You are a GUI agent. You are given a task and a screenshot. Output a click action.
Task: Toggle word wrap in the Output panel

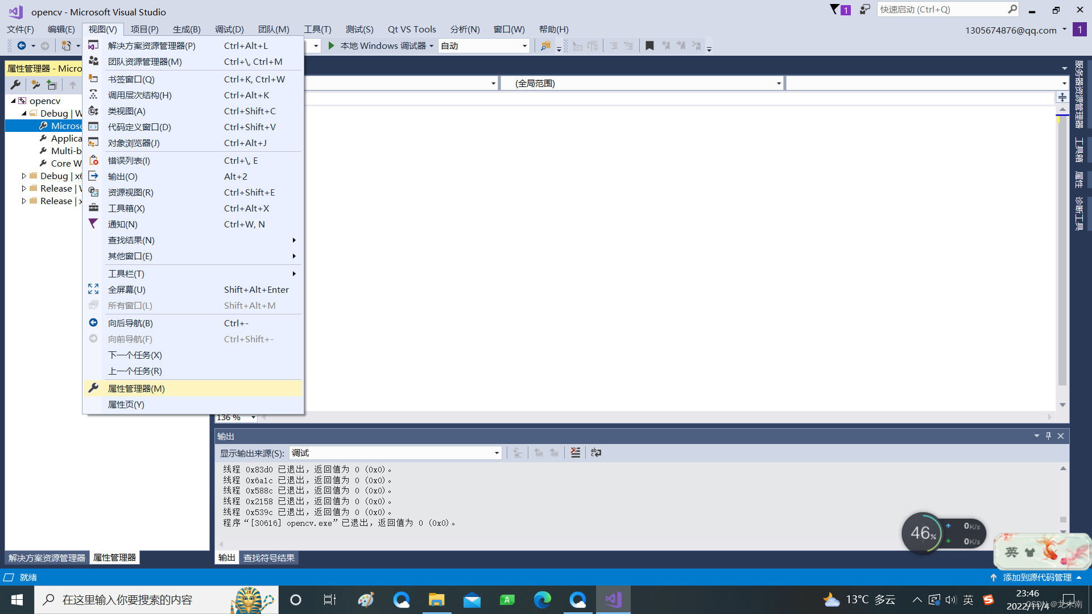tap(595, 453)
